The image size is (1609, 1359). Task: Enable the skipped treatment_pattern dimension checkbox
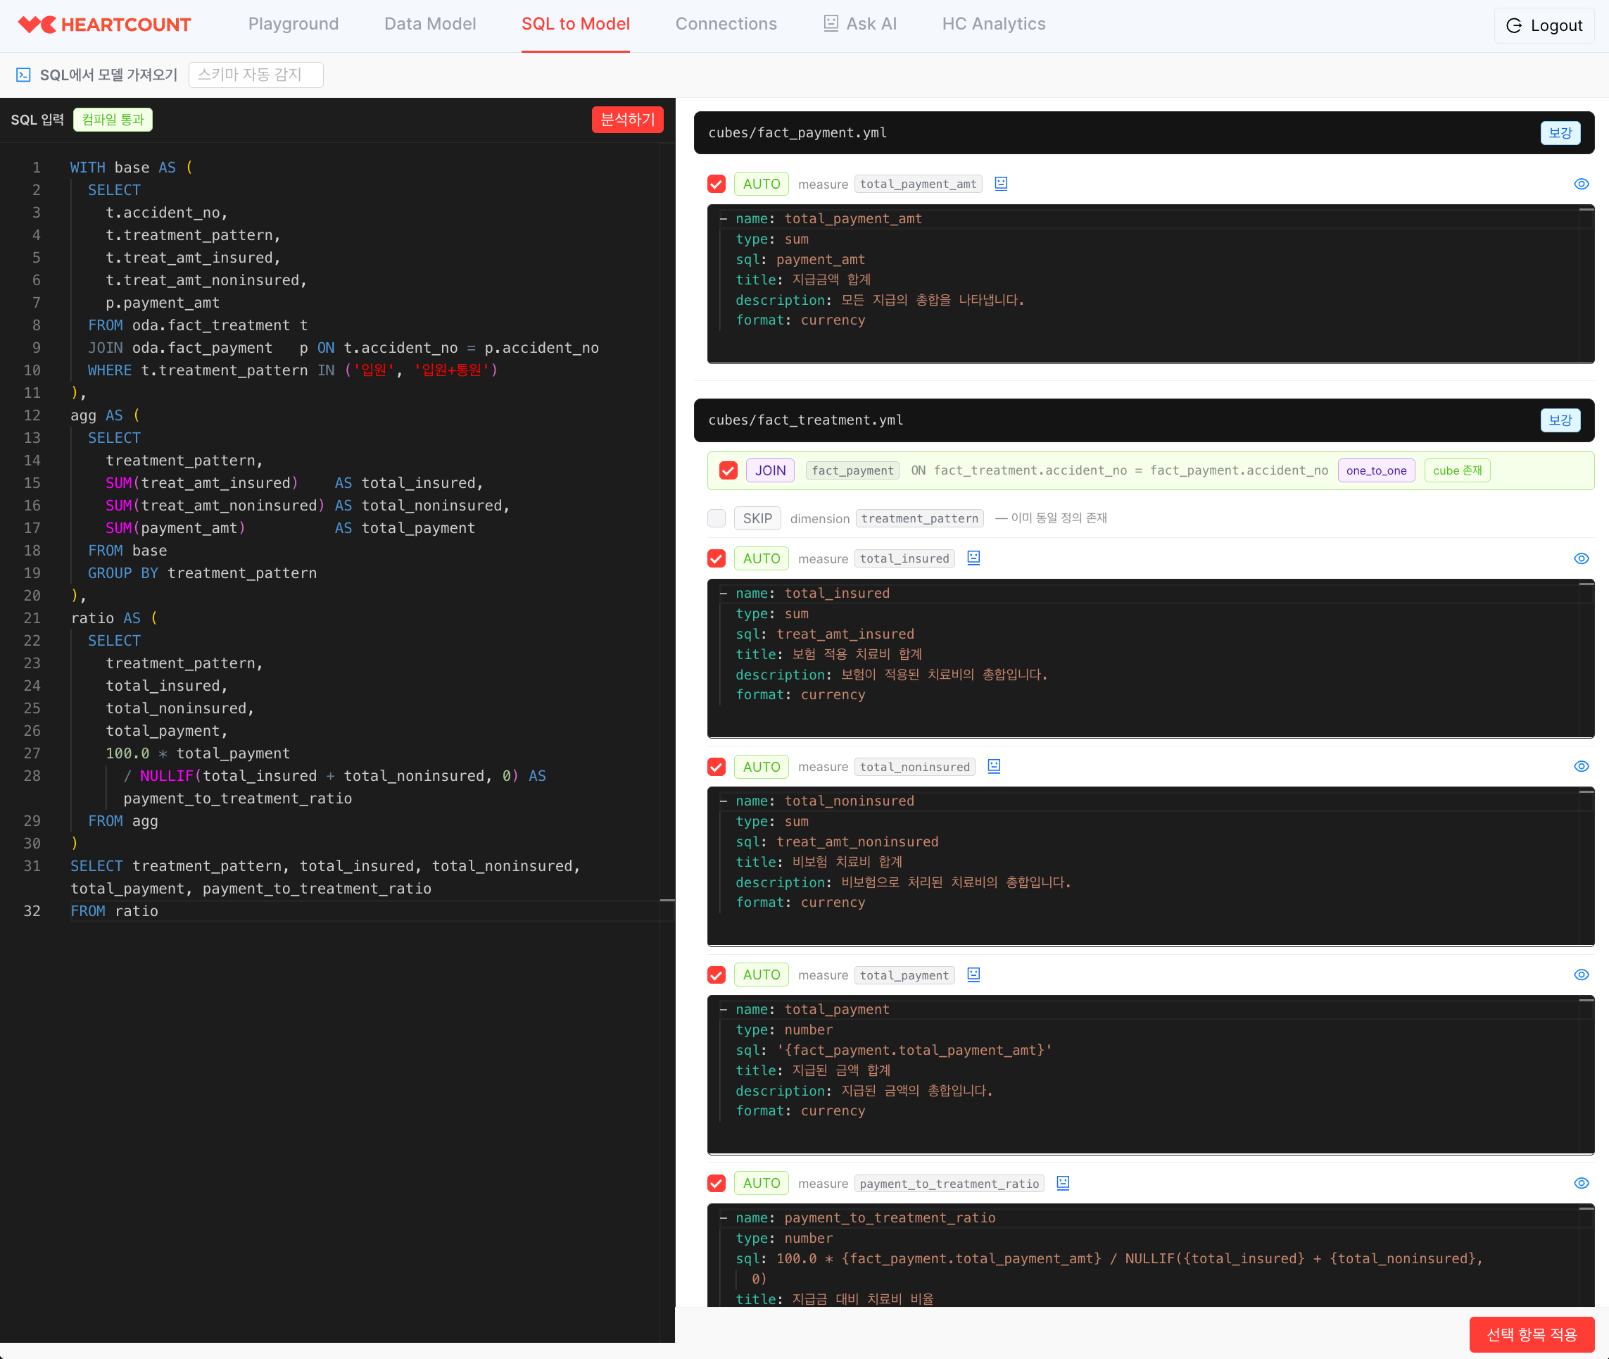(x=717, y=518)
